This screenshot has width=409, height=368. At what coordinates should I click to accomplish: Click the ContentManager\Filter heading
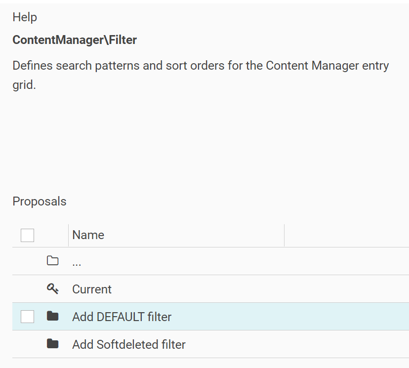pos(75,41)
